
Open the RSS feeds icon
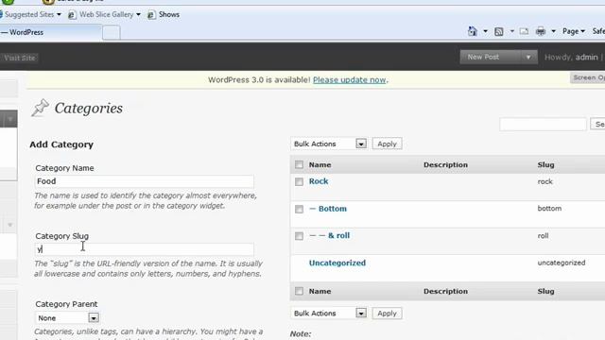pos(498,31)
